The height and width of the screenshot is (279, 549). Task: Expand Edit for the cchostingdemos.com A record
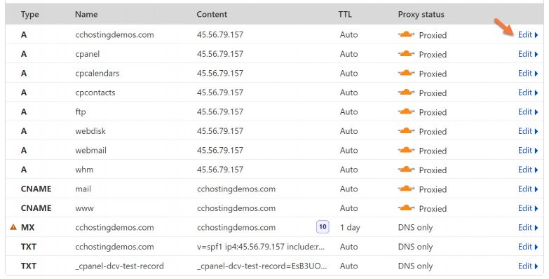coord(528,34)
